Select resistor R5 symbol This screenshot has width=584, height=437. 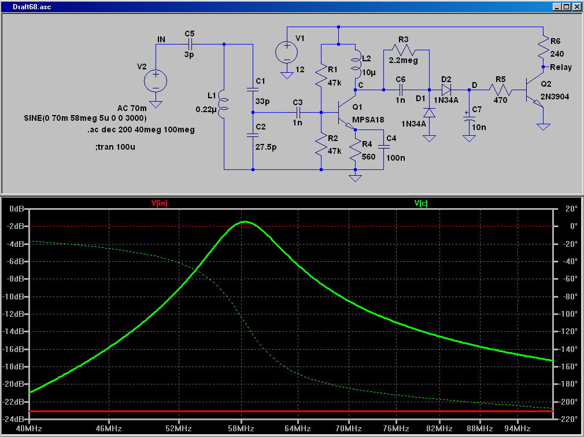tap(501, 90)
